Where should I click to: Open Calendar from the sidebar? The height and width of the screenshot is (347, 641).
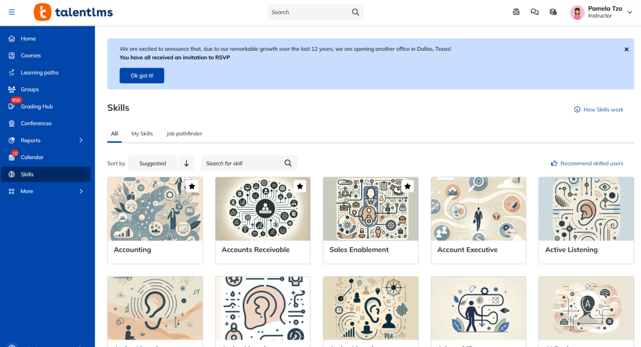click(x=32, y=157)
